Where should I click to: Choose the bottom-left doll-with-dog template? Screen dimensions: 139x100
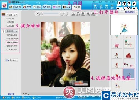click(x=117, y=84)
